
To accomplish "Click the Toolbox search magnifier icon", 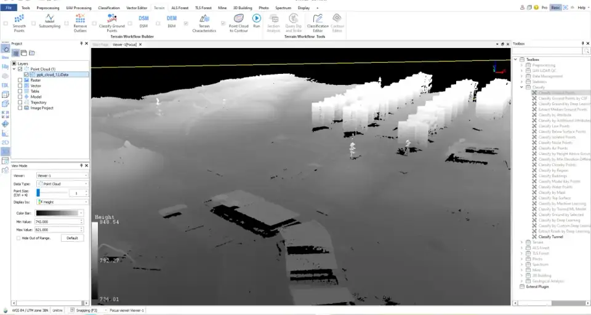I will click(587, 51).
